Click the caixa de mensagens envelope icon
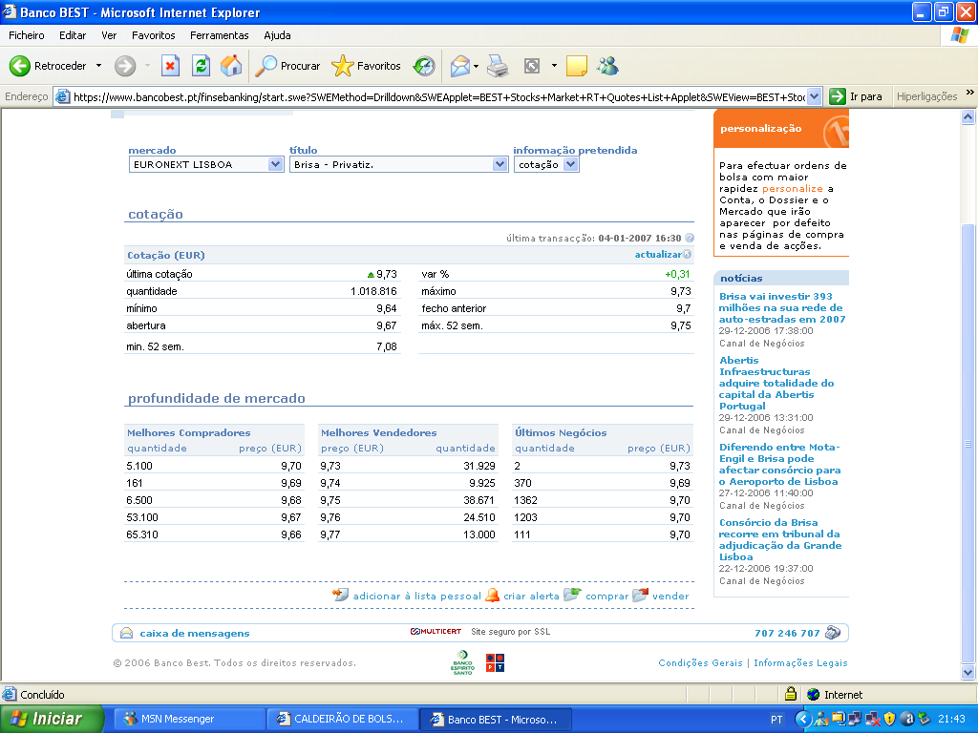This screenshot has width=978, height=733. point(127,634)
